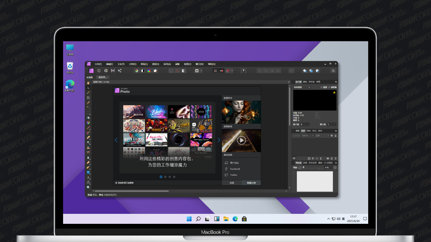
Task: Expand the Quick Mask options arrow
Action: (x=201, y=71)
